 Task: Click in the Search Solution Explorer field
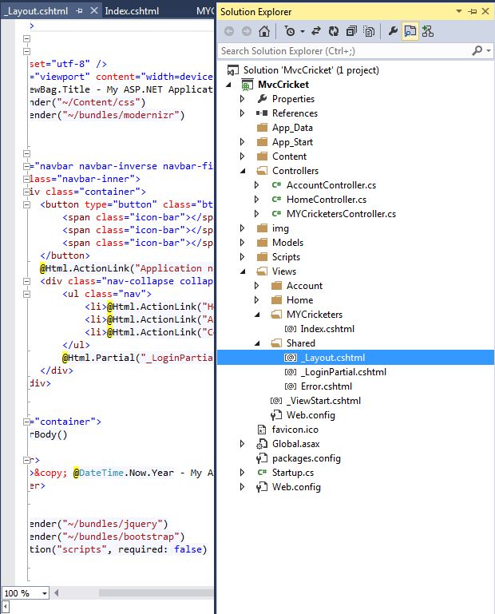pos(345,51)
